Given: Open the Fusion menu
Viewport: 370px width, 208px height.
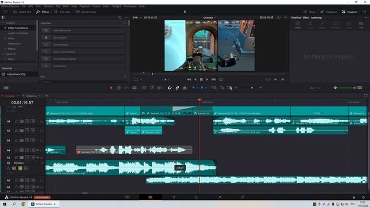Looking at the screenshot, I should pyautogui.click(x=96, y=6).
